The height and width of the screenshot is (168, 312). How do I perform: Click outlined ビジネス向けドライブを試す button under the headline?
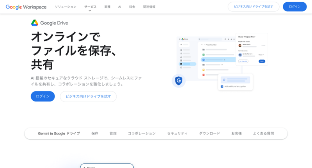[88, 96]
